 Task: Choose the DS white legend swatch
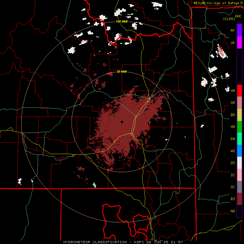[x=239, y=163]
